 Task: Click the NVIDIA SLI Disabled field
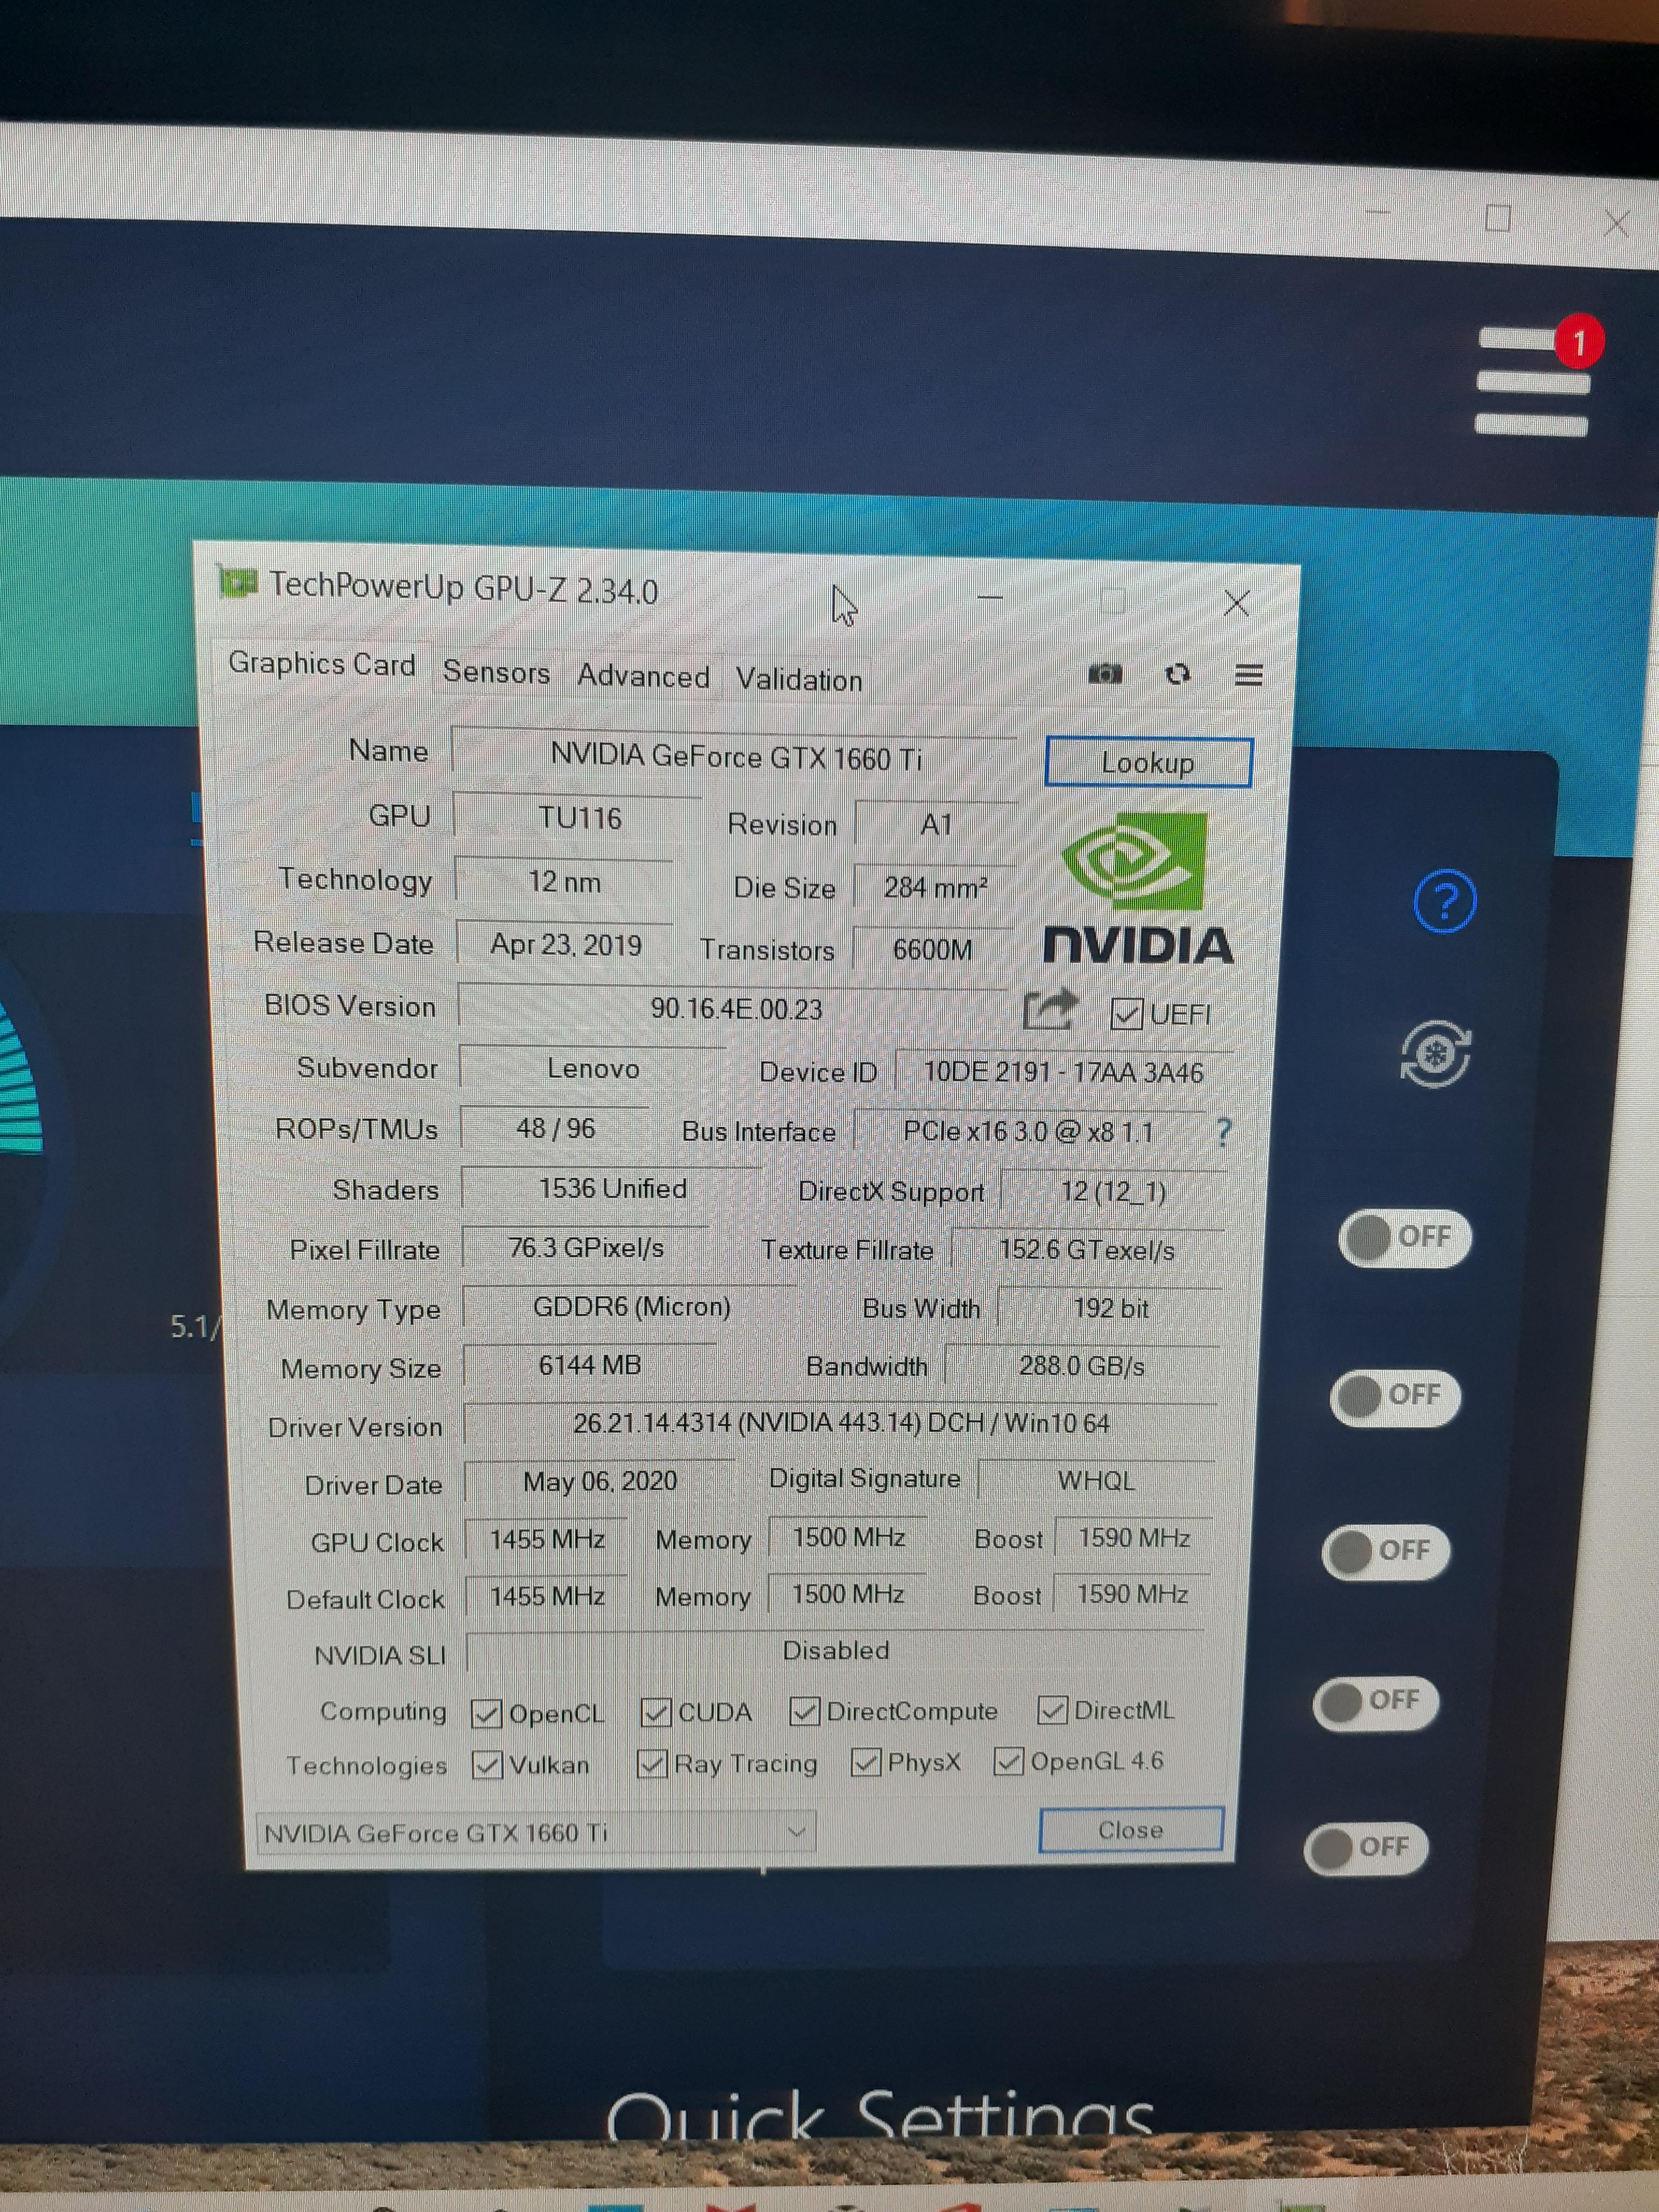pos(836,1650)
